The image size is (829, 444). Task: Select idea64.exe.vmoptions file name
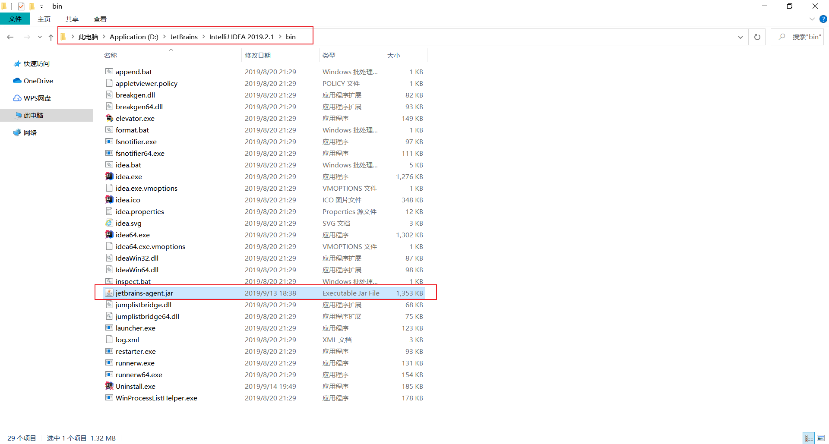150,246
